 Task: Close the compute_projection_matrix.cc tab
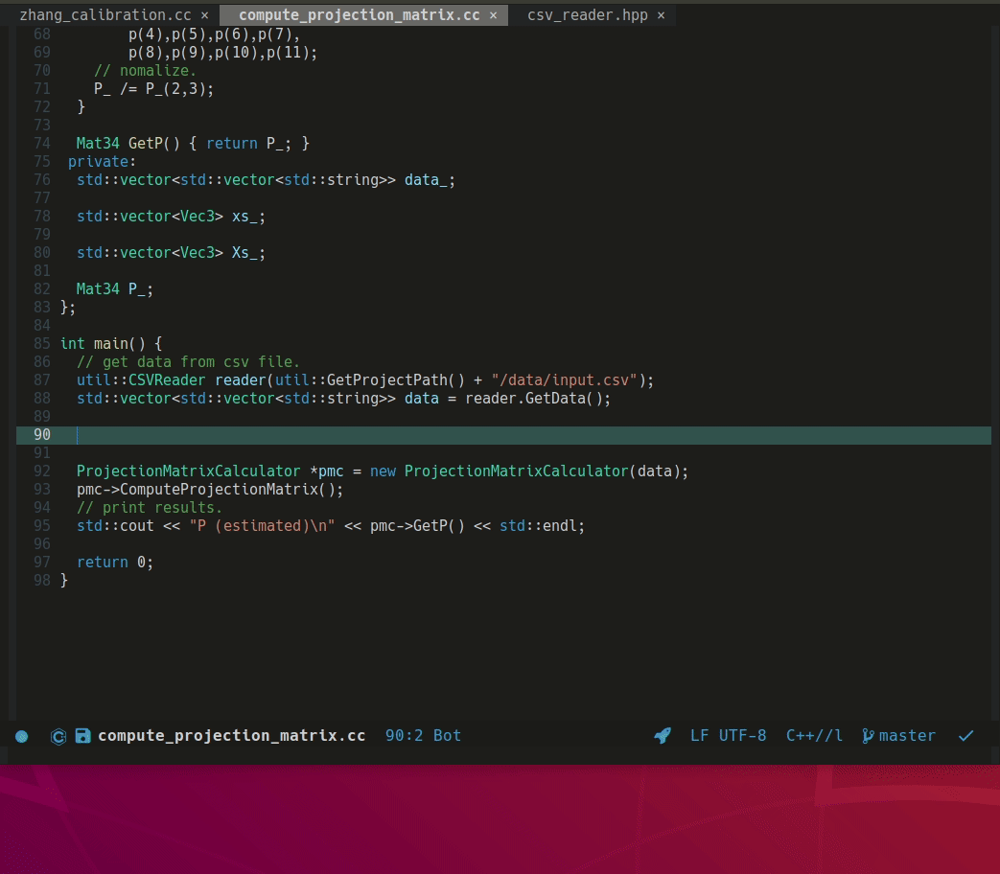pyautogui.click(x=493, y=15)
